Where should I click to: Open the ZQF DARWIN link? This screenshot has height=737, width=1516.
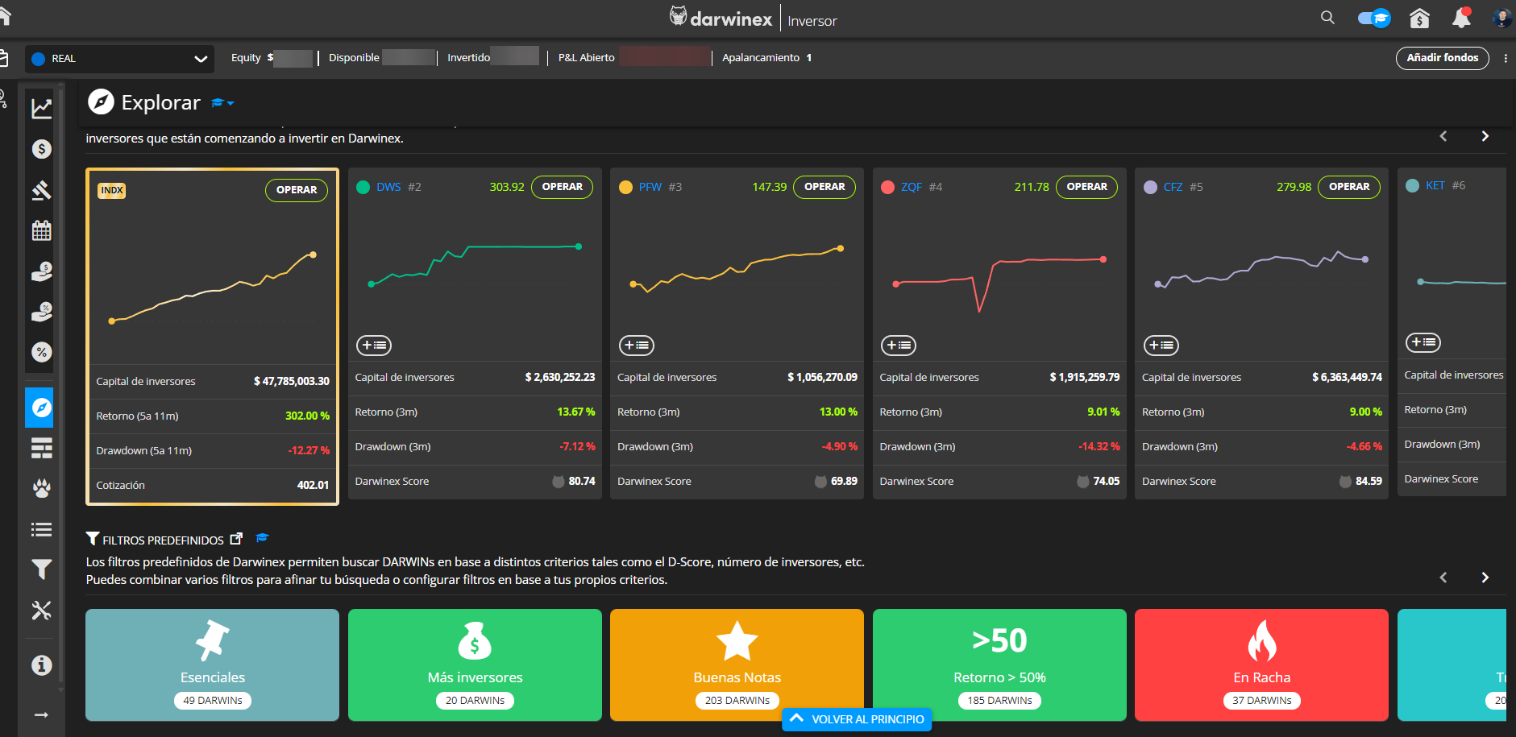pyautogui.click(x=912, y=187)
